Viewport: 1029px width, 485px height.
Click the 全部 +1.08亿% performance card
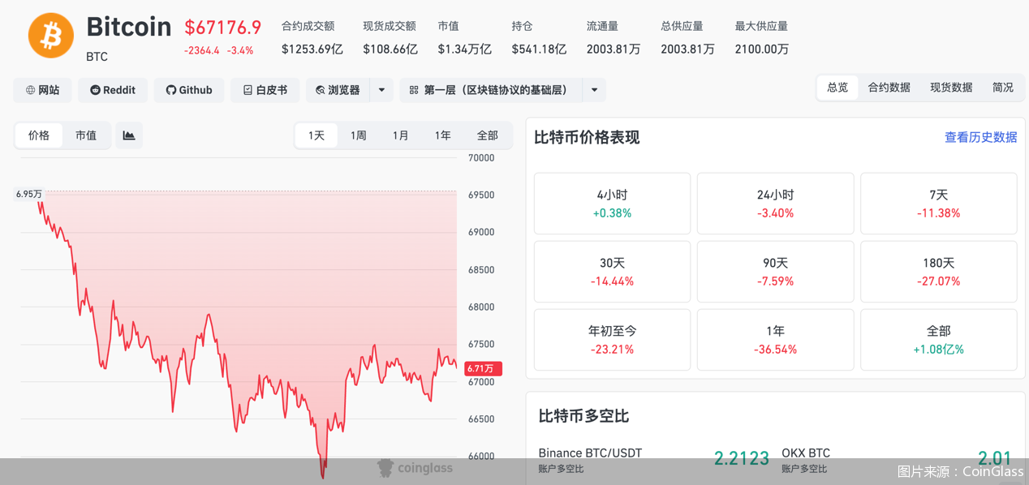pyautogui.click(x=939, y=340)
